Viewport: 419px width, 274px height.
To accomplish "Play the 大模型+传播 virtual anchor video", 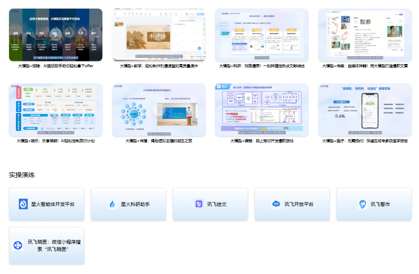I will 159,110.
